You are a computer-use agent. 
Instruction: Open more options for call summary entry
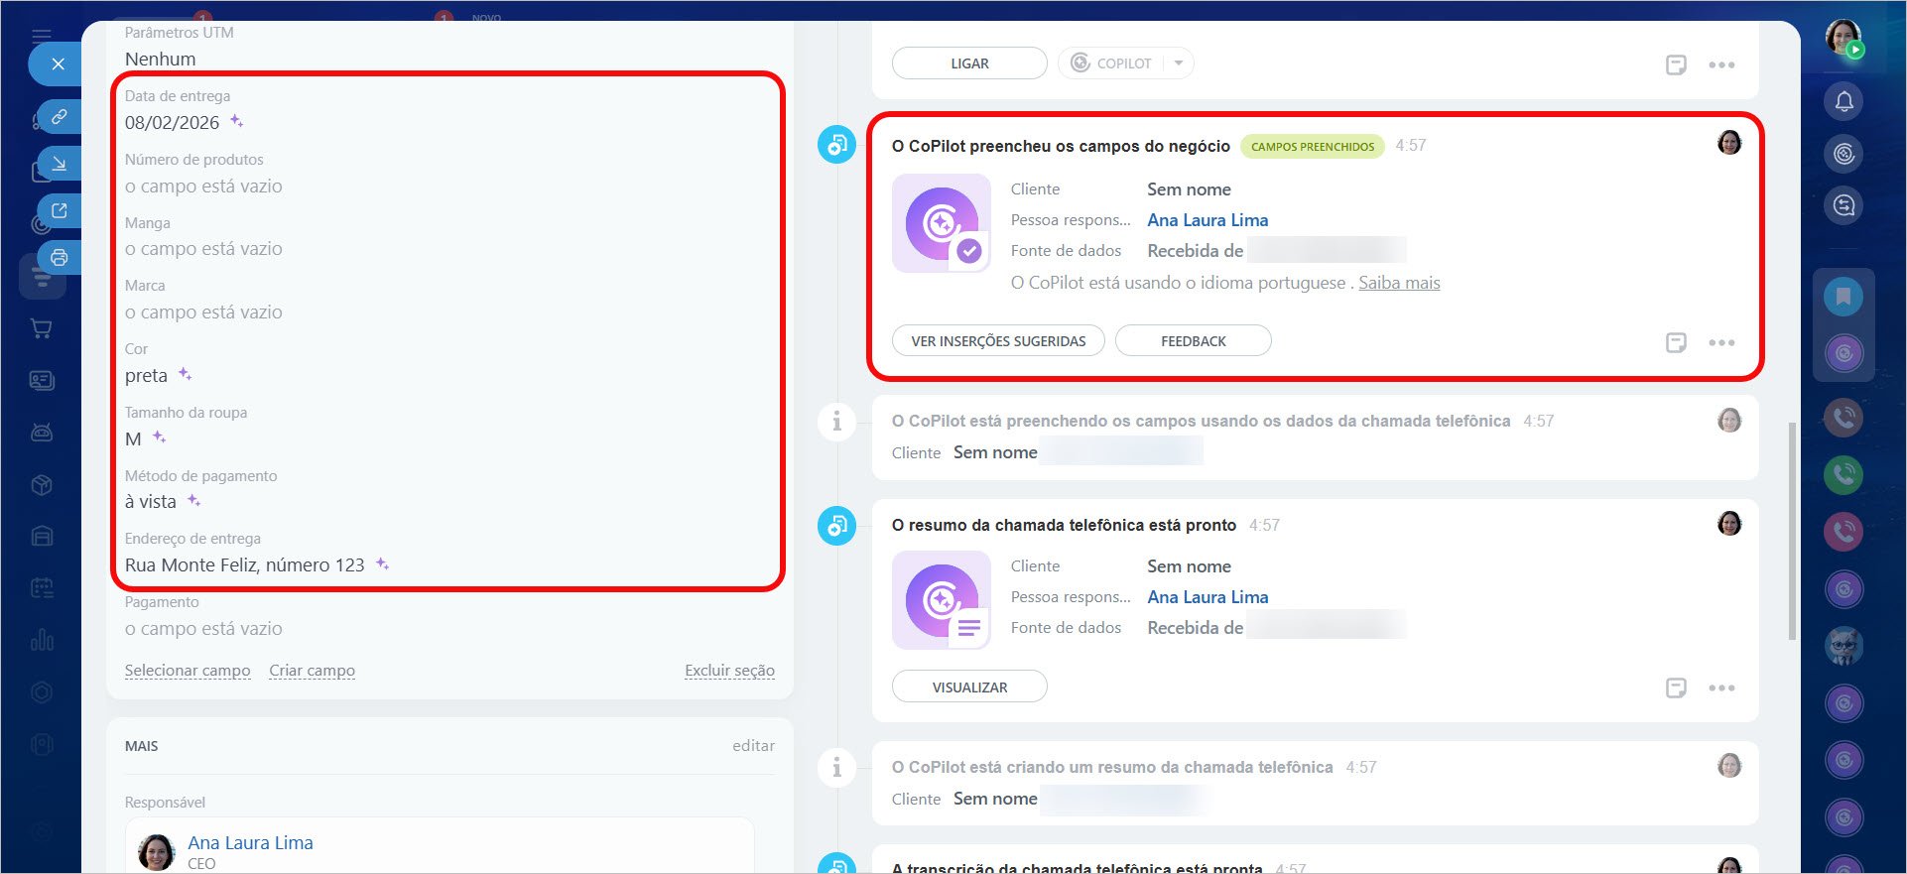pyautogui.click(x=1721, y=688)
